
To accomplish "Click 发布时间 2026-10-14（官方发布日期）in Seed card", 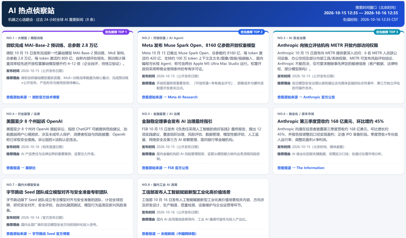I will click(x=35, y=218).
